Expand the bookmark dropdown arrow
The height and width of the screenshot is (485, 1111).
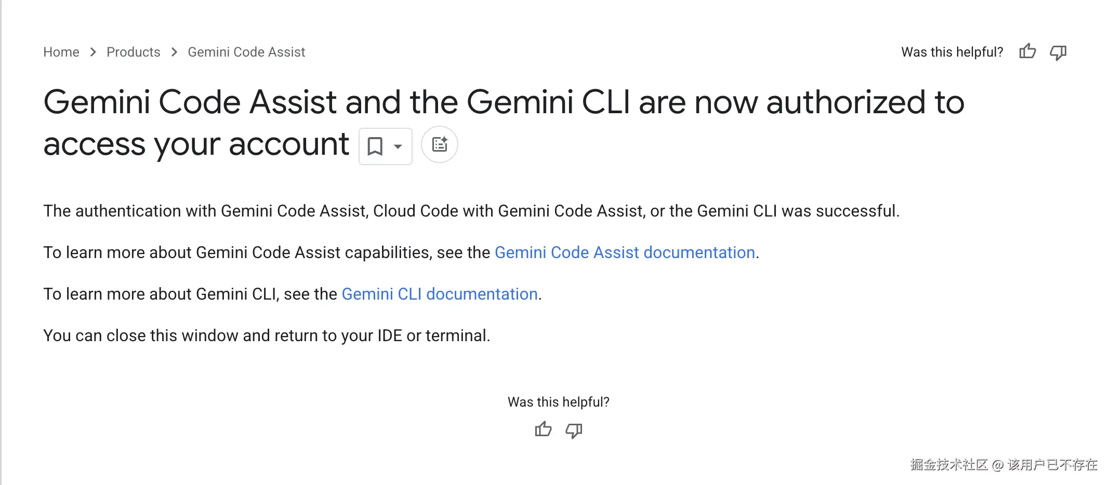click(398, 146)
